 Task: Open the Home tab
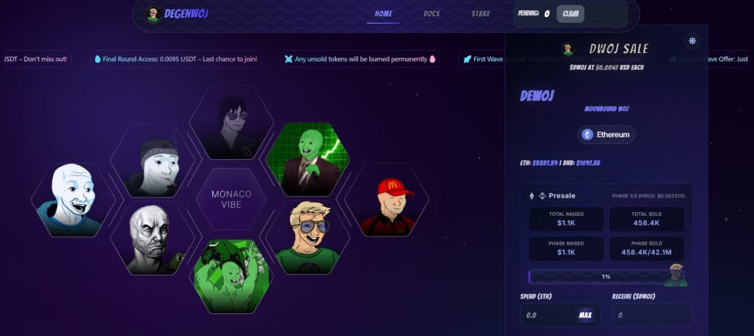point(383,13)
